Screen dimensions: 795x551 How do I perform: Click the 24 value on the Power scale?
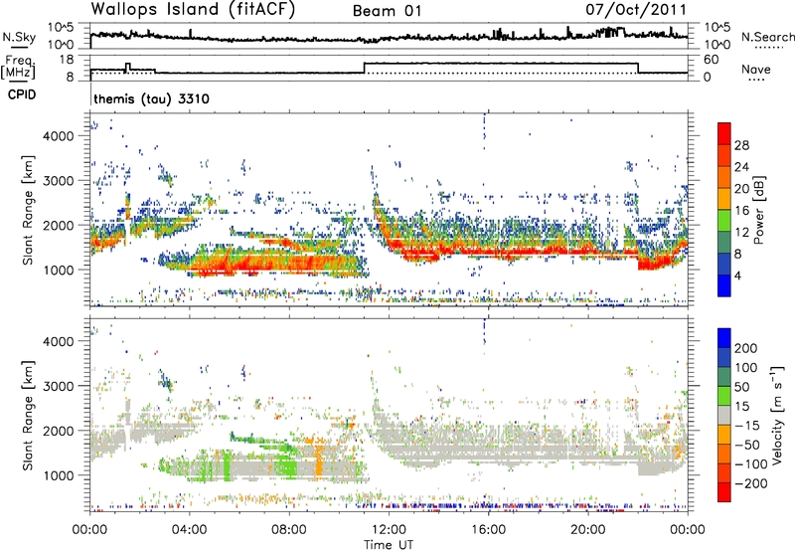click(741, 167)
